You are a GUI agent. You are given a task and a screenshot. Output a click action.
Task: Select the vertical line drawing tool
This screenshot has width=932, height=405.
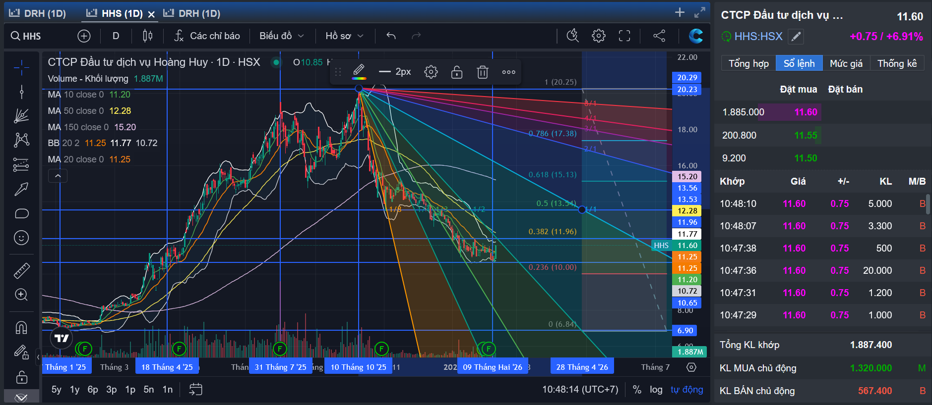click(21, 92)
